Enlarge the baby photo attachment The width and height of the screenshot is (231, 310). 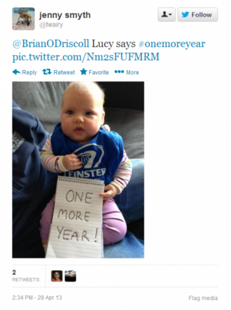(78, 170)
